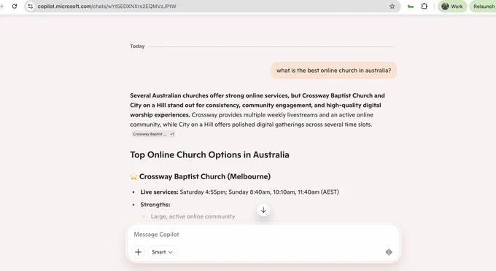Open the Extensions puzzle icon
The image size is (496, 271).
coord(425,7)
